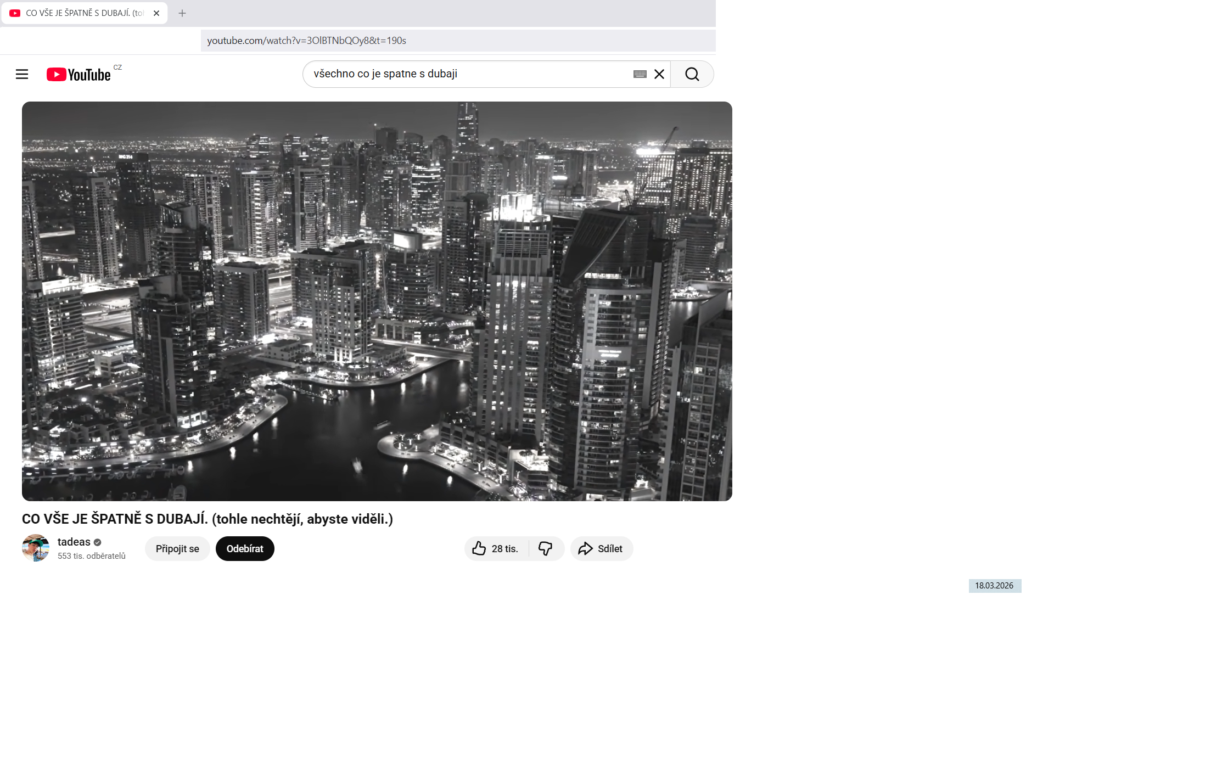
Task: Click inside the YouTube search field
Action: (467, 74)
